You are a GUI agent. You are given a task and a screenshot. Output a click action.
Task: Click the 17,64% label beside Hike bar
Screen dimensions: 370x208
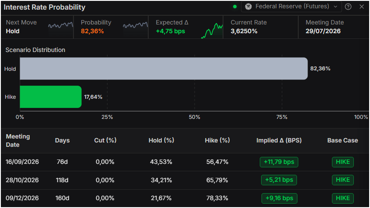tap(93, 97)
